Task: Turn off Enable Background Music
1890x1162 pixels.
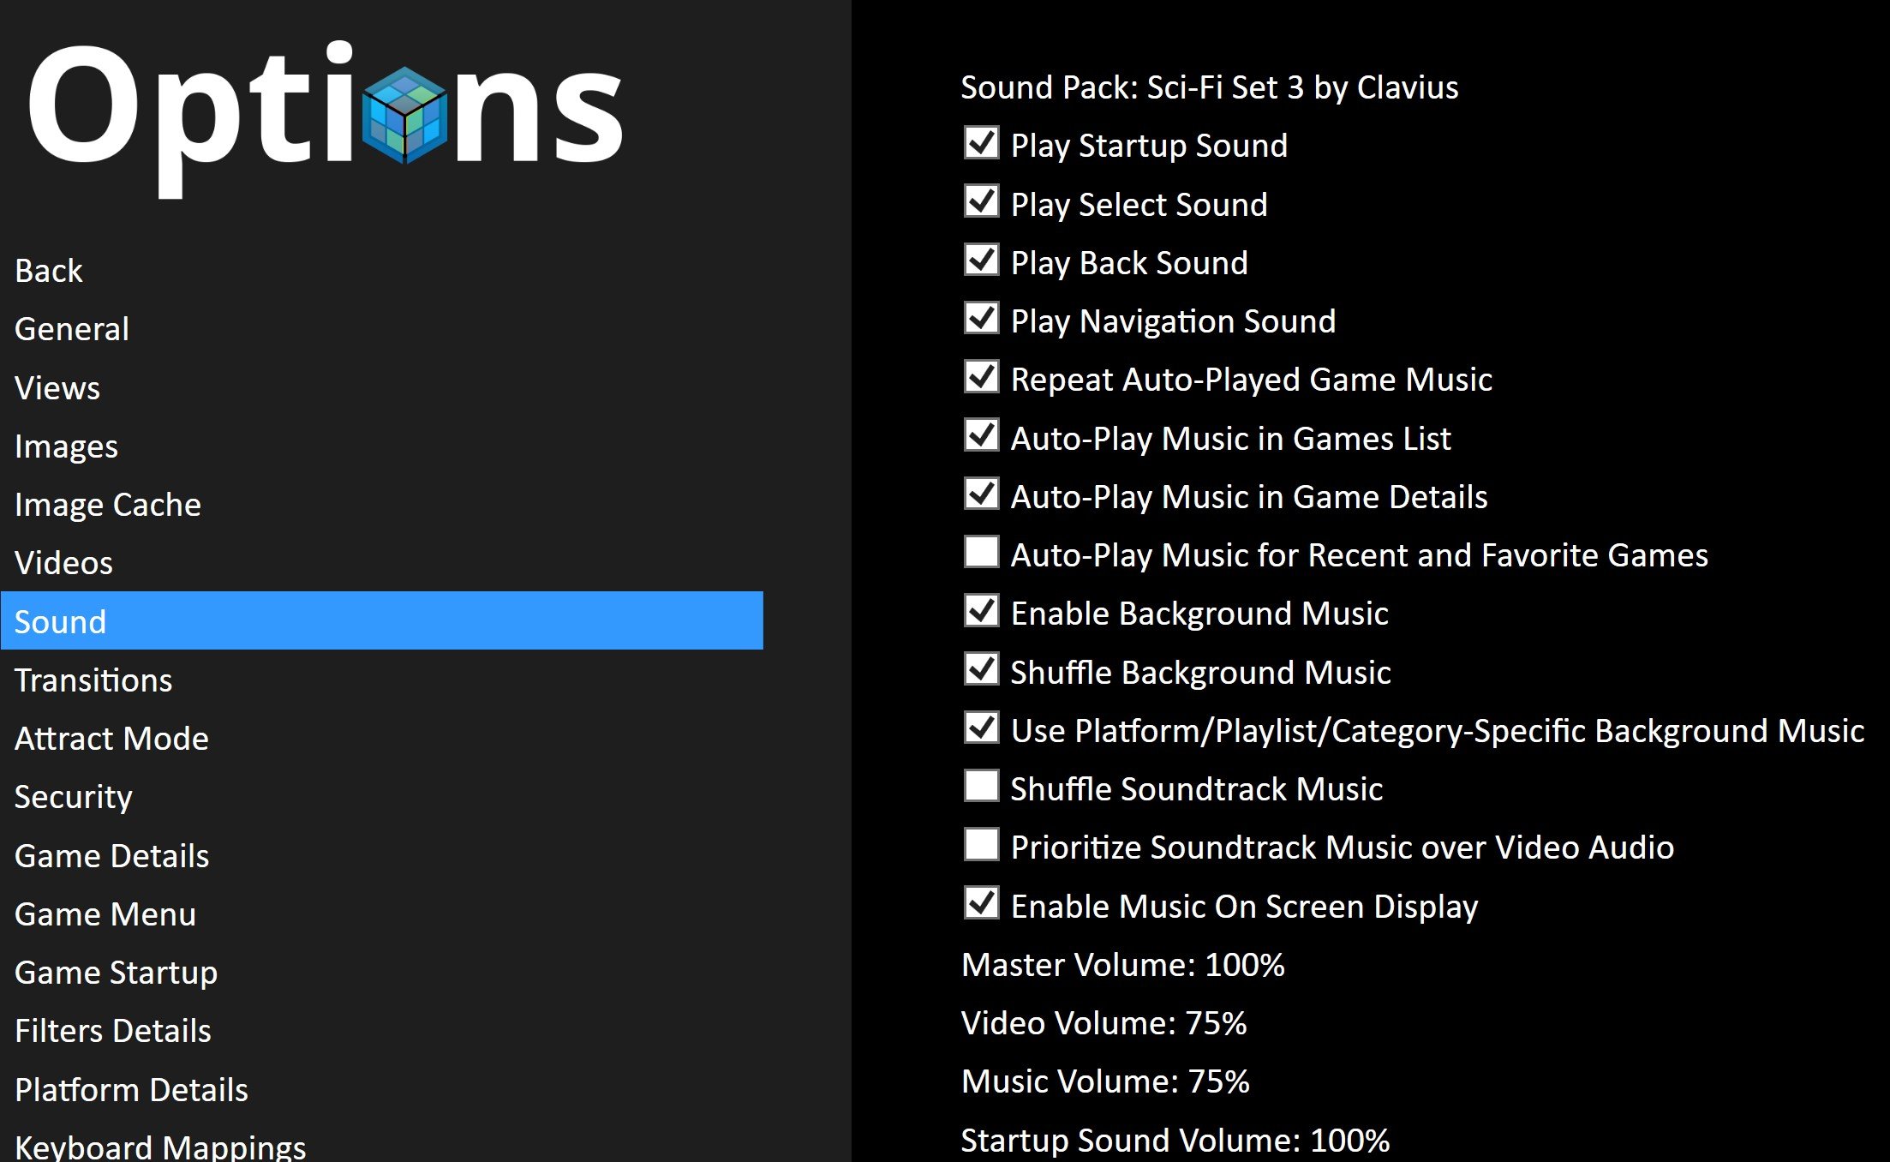Action: pos(981,611)
